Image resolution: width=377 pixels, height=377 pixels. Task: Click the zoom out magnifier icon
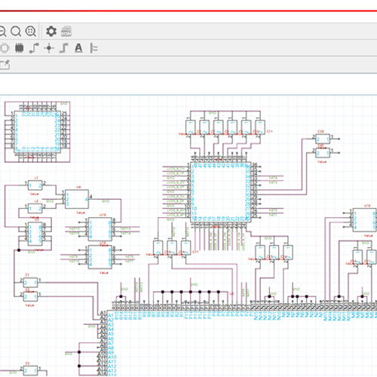click(x=2, y=32)
